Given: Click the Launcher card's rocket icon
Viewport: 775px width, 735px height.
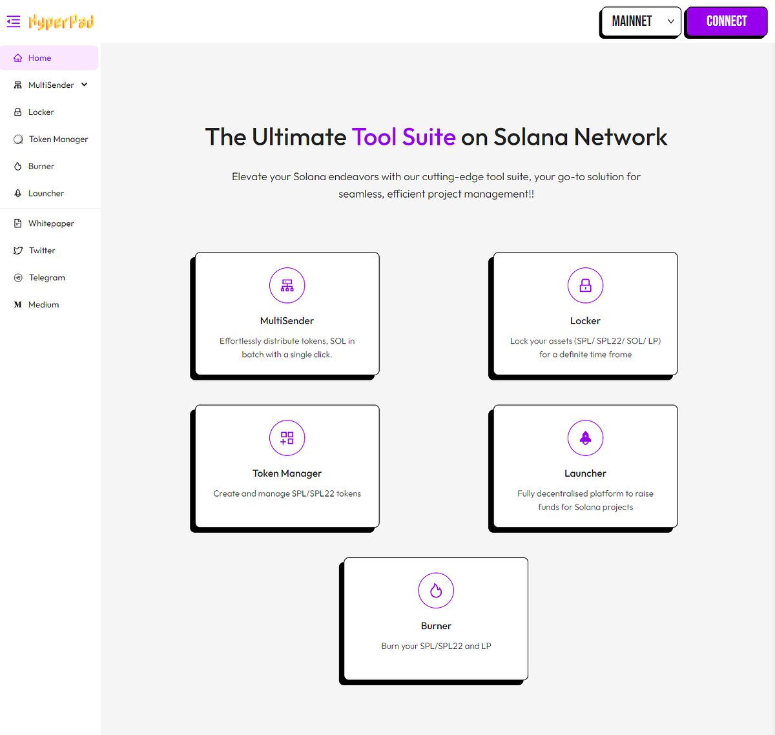Looking at the screenshot, I should pos(586,438).
